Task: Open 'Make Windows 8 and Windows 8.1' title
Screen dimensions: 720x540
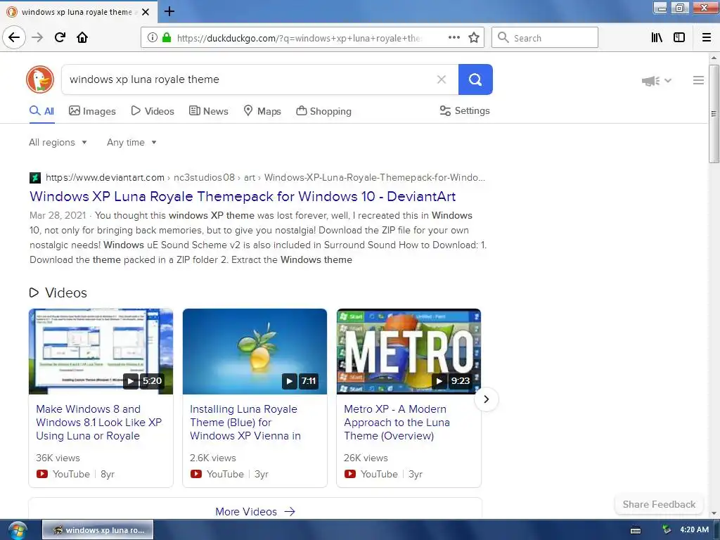Action: [x=98, y=423]
